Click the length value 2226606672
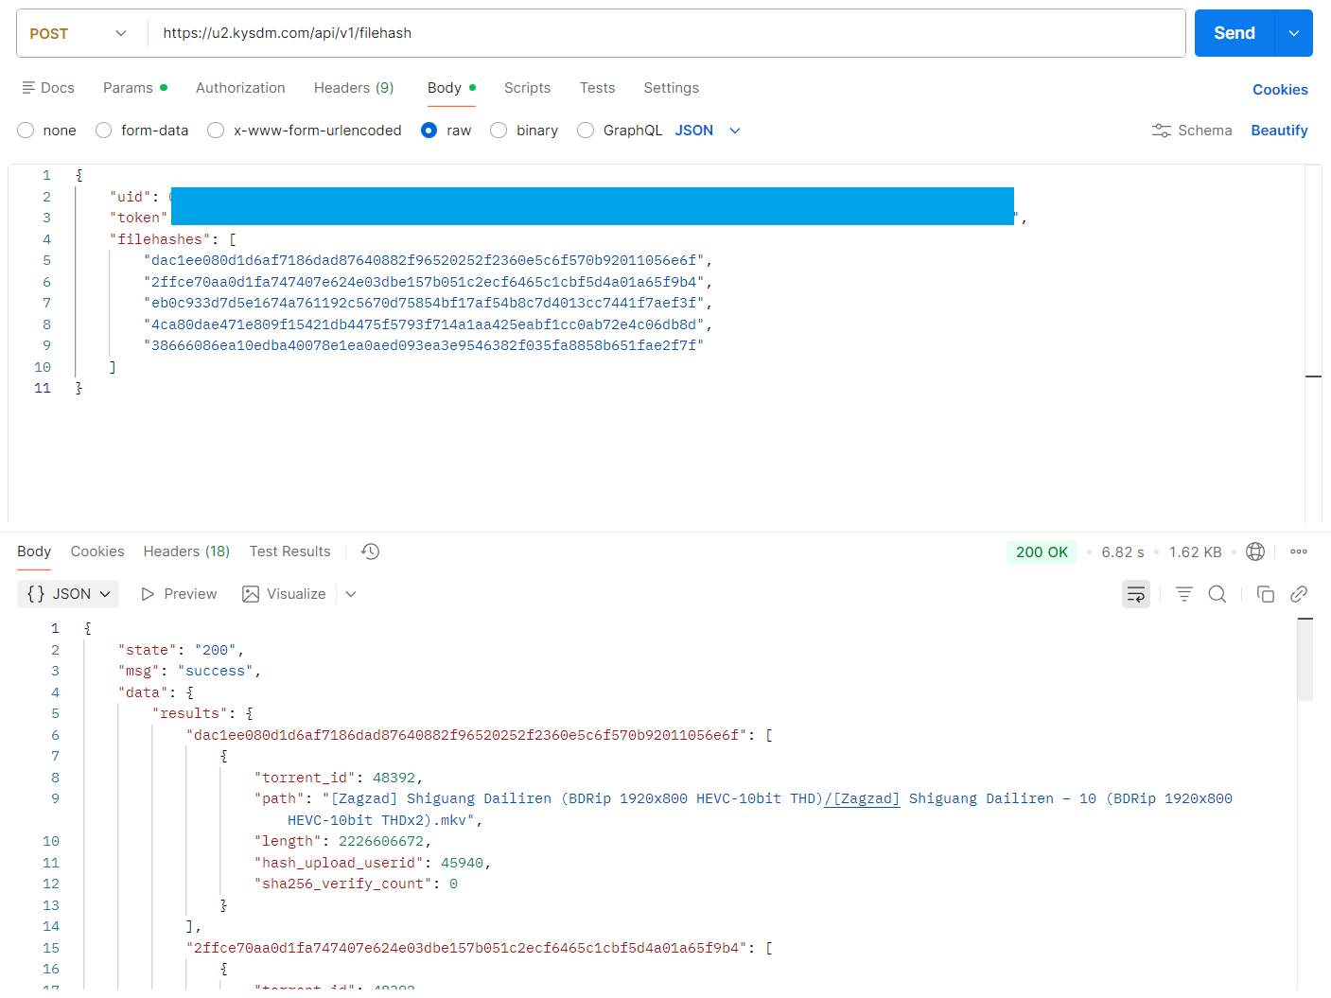This screenshot has height=998, width=1331. point(381,841)
